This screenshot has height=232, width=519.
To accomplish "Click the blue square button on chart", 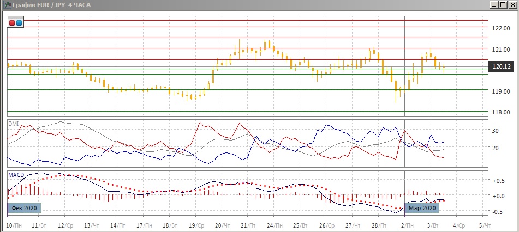I will click(19, 23).
